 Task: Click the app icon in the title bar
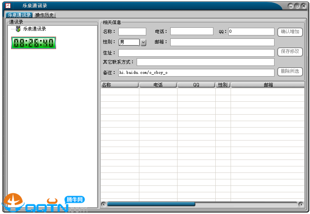[x=8, y=6]
